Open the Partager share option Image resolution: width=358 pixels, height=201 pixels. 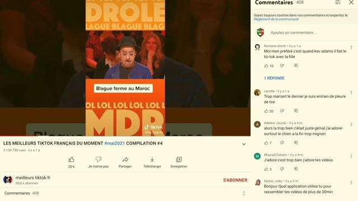point(125,160)
